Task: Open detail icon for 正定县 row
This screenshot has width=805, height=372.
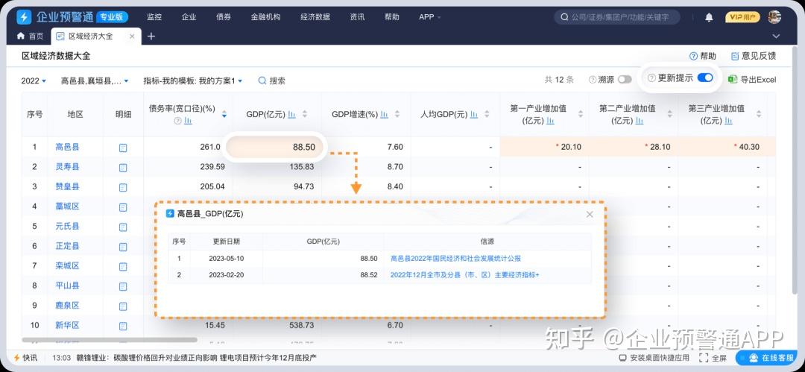Action: [123, 247]
